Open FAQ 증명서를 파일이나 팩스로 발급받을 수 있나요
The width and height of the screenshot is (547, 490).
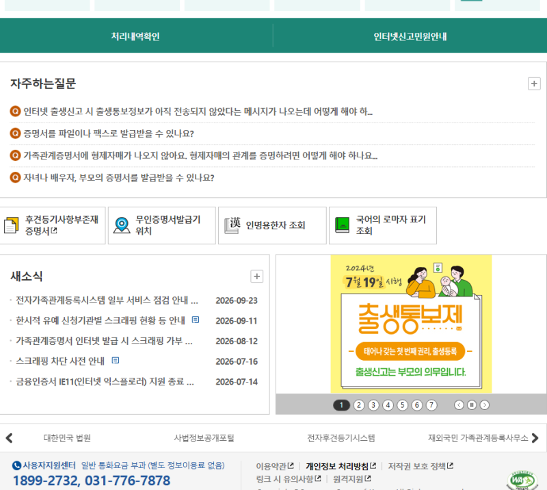tap(109, 133)
